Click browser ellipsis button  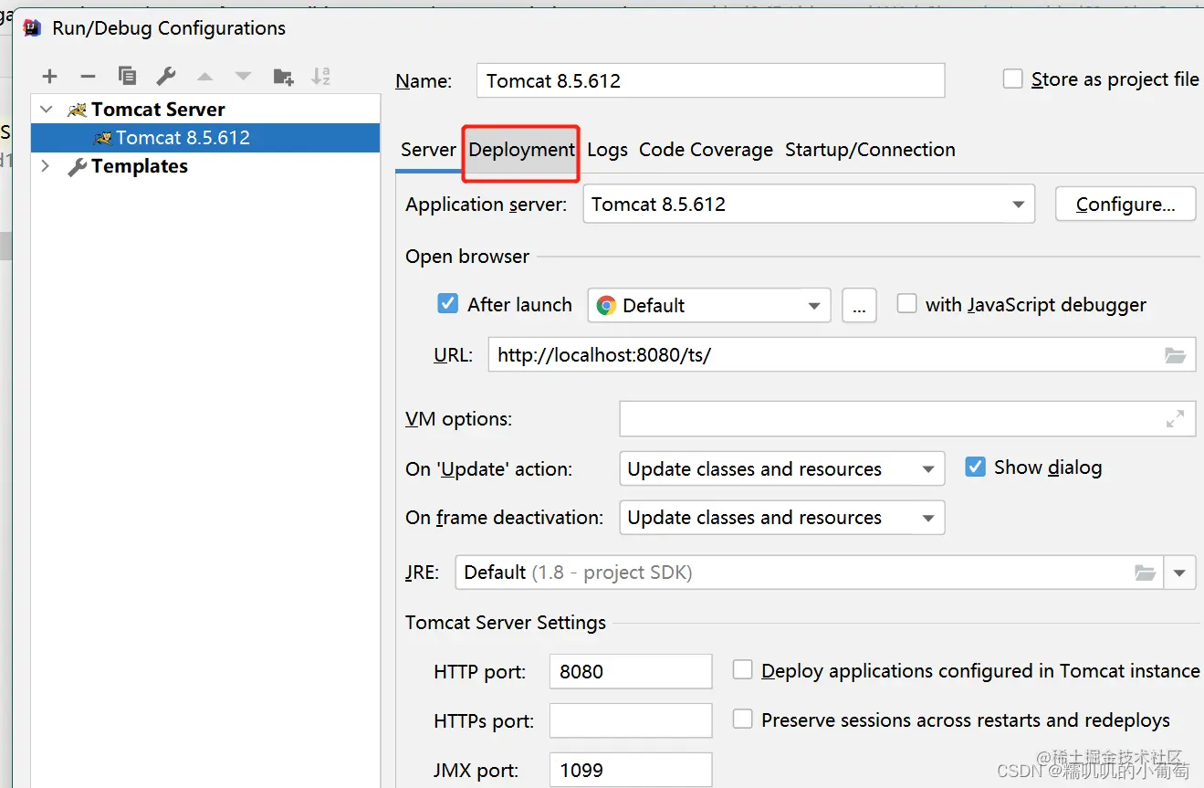859,306
